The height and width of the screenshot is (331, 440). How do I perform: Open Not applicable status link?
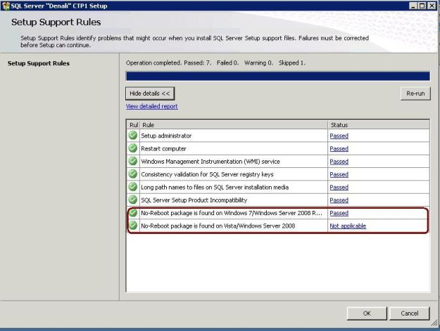pyautogui.click(x=348, y=226)
